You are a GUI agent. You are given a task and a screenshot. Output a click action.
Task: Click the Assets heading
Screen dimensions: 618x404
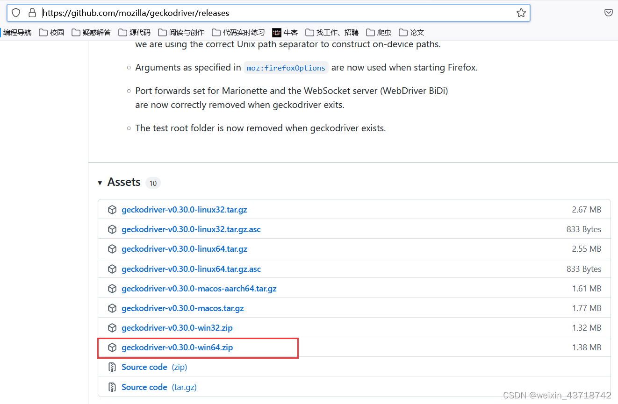(124, 182)
